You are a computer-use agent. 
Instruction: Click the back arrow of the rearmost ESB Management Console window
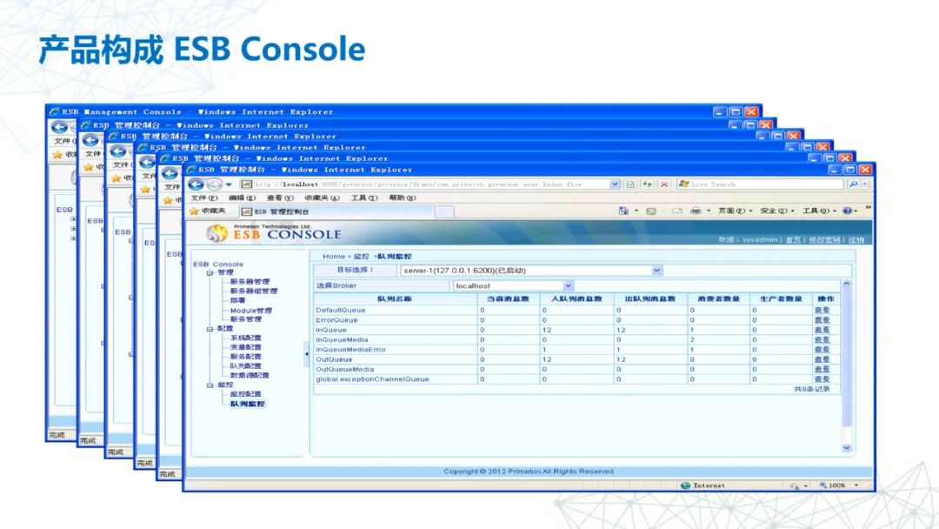pos(59,127)
